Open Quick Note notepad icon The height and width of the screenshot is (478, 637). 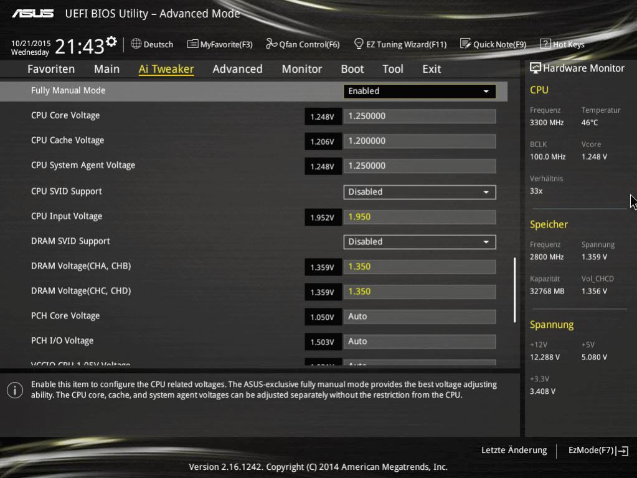465,44
